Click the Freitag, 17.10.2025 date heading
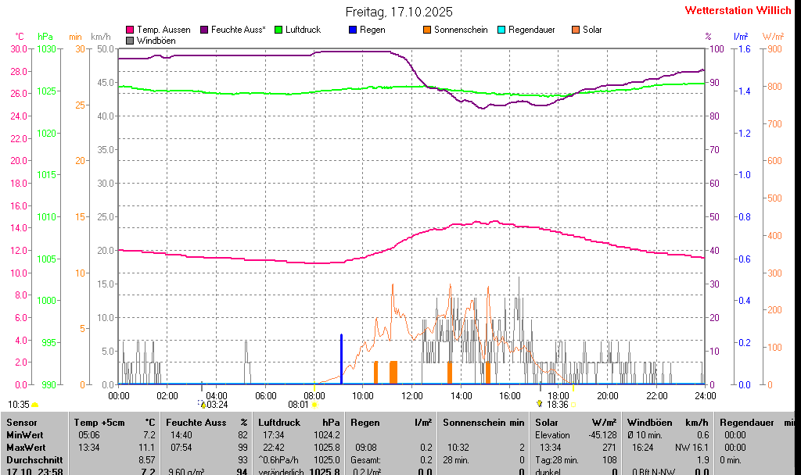The image size is (801, 475). pos(399,12)
